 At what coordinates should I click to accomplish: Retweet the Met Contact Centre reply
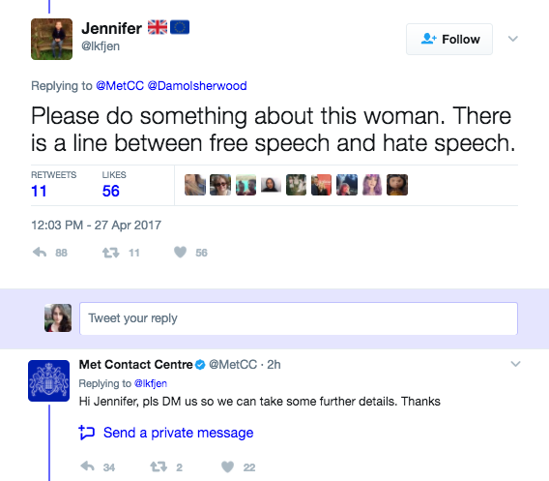pos(159,466)
